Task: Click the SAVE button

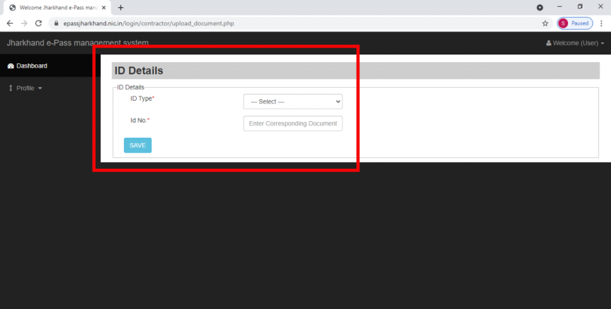Action: (x=138, y=146)
